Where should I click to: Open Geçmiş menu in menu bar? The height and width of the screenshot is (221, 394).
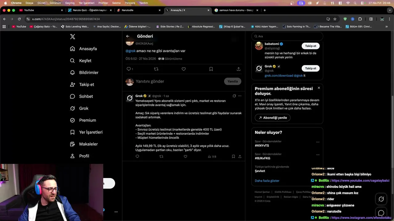pyautogui.click(x=70, y=3)
